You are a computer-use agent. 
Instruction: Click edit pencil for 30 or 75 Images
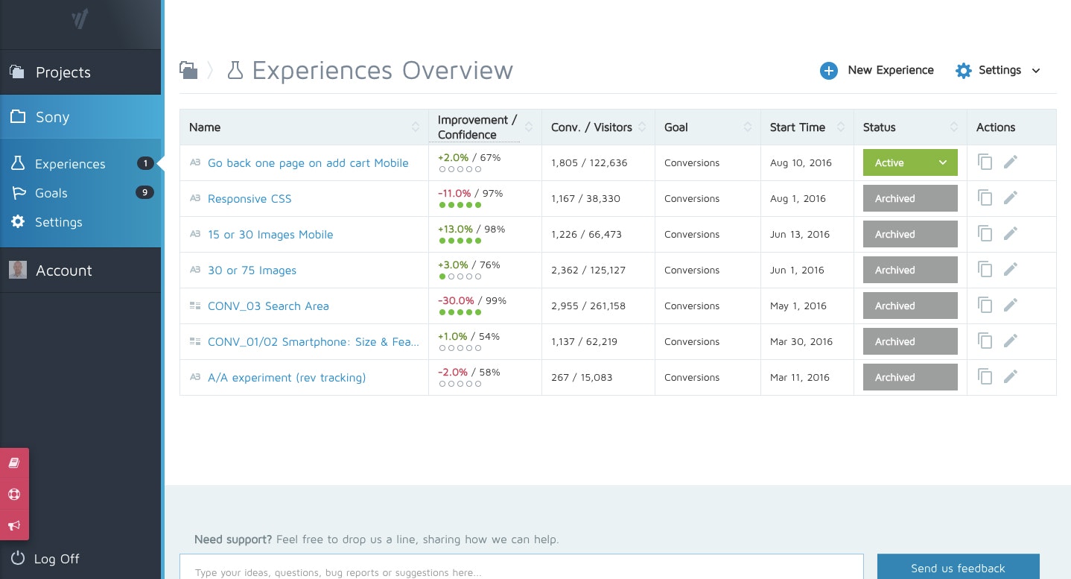(x=1010, y=270)
